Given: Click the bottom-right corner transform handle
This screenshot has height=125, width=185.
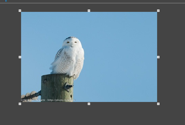Looking at the screenshot, I should click(158, 104).
